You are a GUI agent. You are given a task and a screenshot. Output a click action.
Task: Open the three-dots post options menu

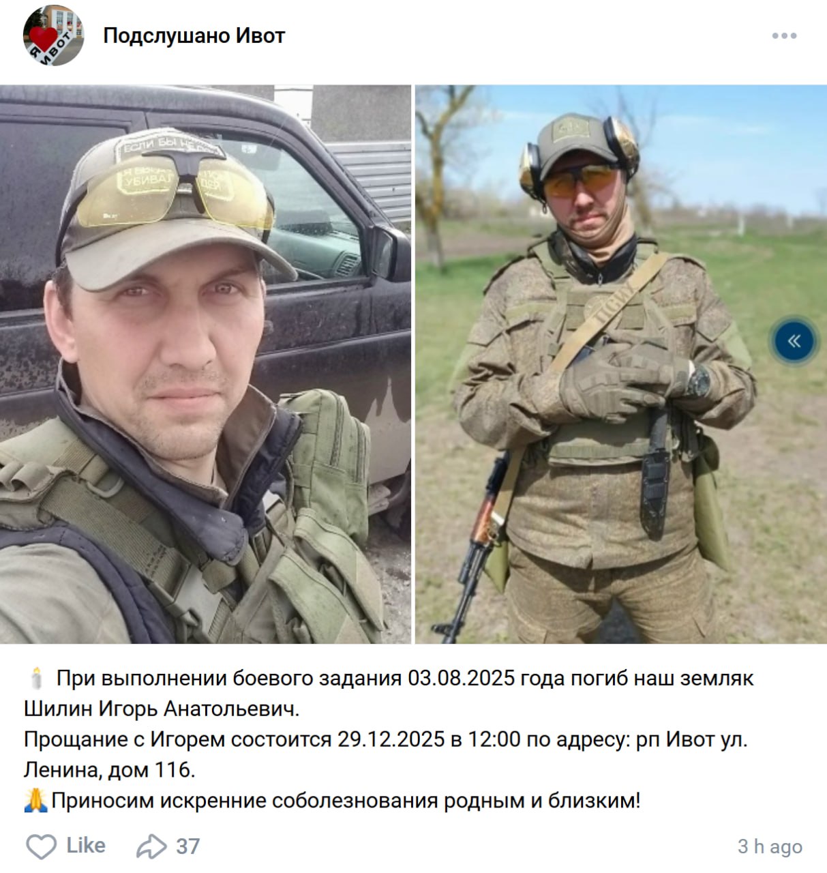pyautogui.click(x=784, y=36)
